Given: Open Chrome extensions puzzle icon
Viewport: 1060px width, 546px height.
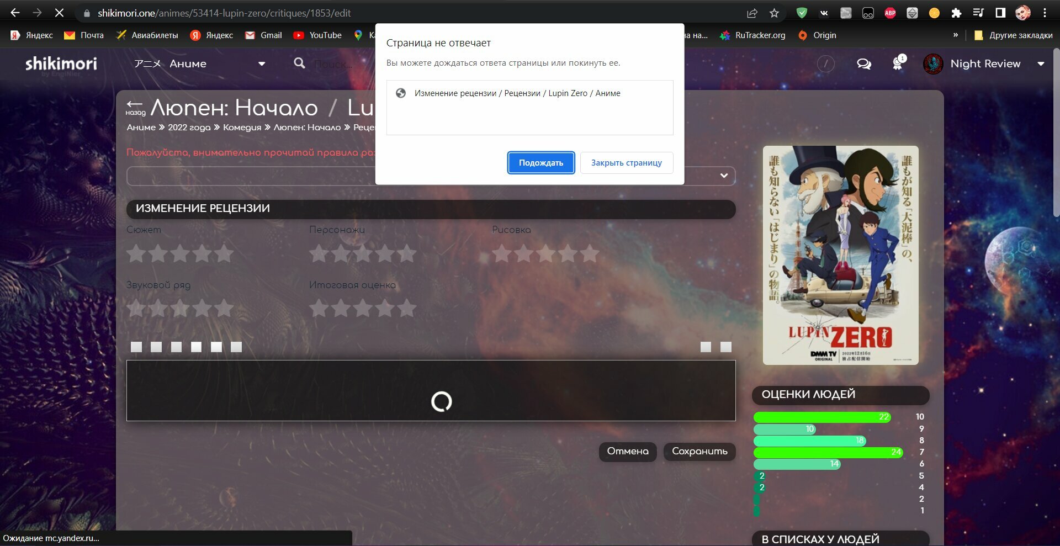Looking at the screenshot, I should point(956,13).
